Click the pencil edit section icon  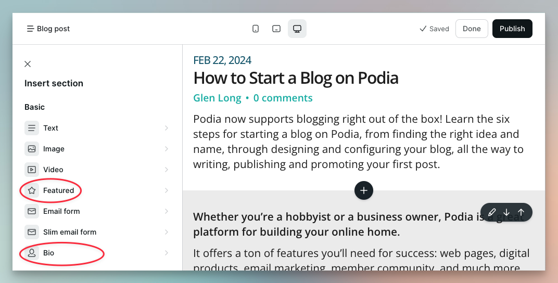click(x=492, y=212)
